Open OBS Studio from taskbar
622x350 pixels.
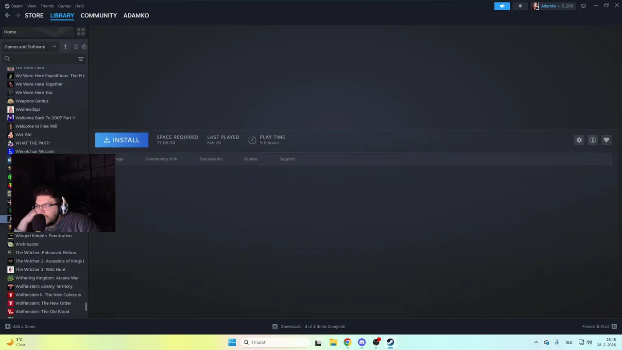376,342
